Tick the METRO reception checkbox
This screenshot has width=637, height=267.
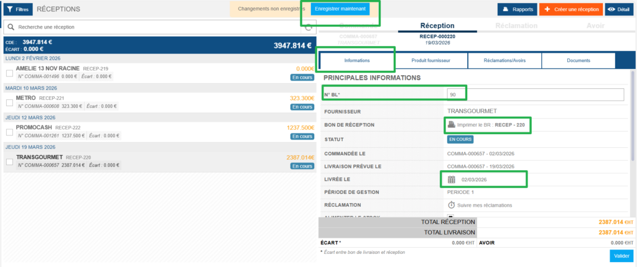click(x=9, y=102)
